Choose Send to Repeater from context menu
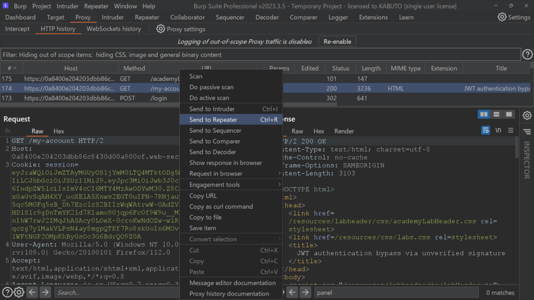 coord(231,120)
